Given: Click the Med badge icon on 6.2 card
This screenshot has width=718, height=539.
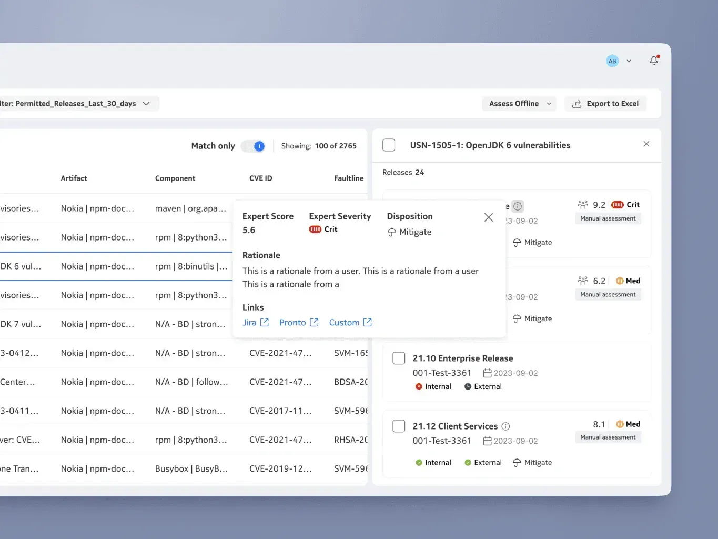Looking at the screenshot, I should (x=620, y=281).
